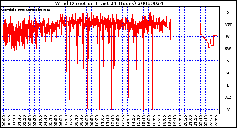Image resolution: width=237 pixels, height=128 pixels.
Task: Click the 14:00 time axis label
Action: point(128,121)
